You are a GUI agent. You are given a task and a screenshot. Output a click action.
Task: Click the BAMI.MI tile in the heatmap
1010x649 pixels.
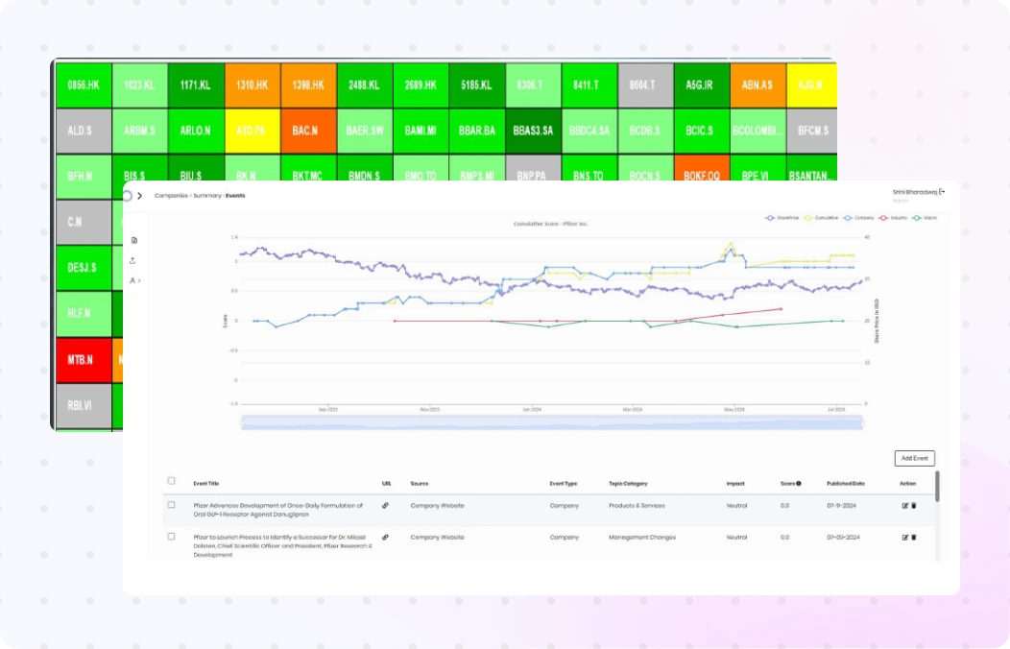421,131
